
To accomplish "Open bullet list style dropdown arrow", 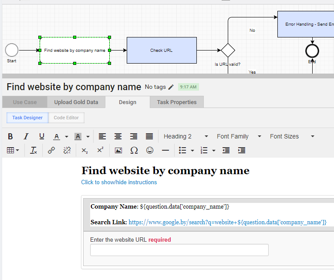I will (x=192, y=151).
